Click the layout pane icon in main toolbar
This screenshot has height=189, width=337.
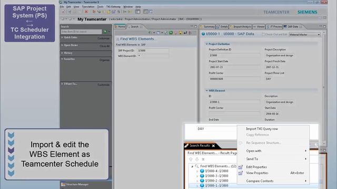click(138, 12)
